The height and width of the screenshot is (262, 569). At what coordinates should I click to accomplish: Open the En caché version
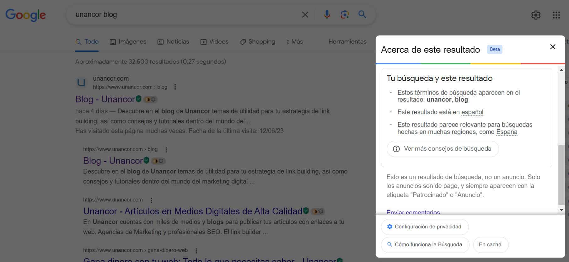[490, 244]
